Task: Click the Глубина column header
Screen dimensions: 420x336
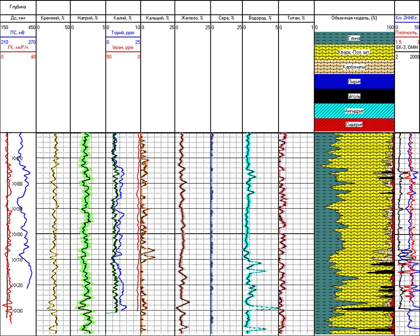Action: pos(18,7)
